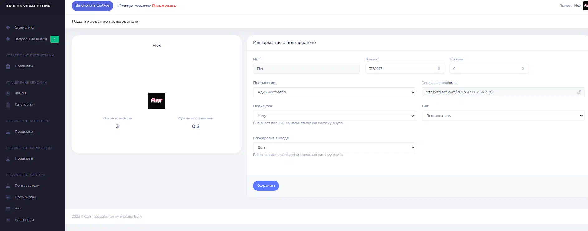Click the Баланс input field
The width and height of the screenshot is (588, 231).
click(x=401, y=69)
